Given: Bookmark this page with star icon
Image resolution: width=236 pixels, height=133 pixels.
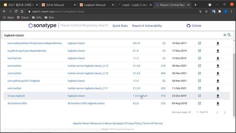Looking at the screenshot, I should click(x=206, y=11).
